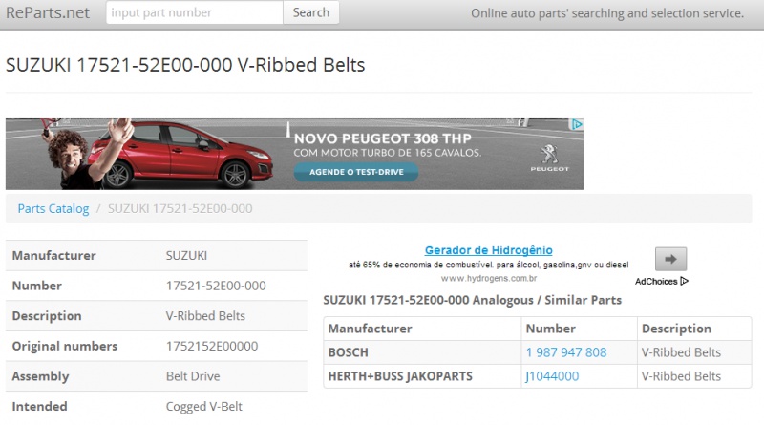
Task: Click the AdChoices label icon
Action: (662, 281)
